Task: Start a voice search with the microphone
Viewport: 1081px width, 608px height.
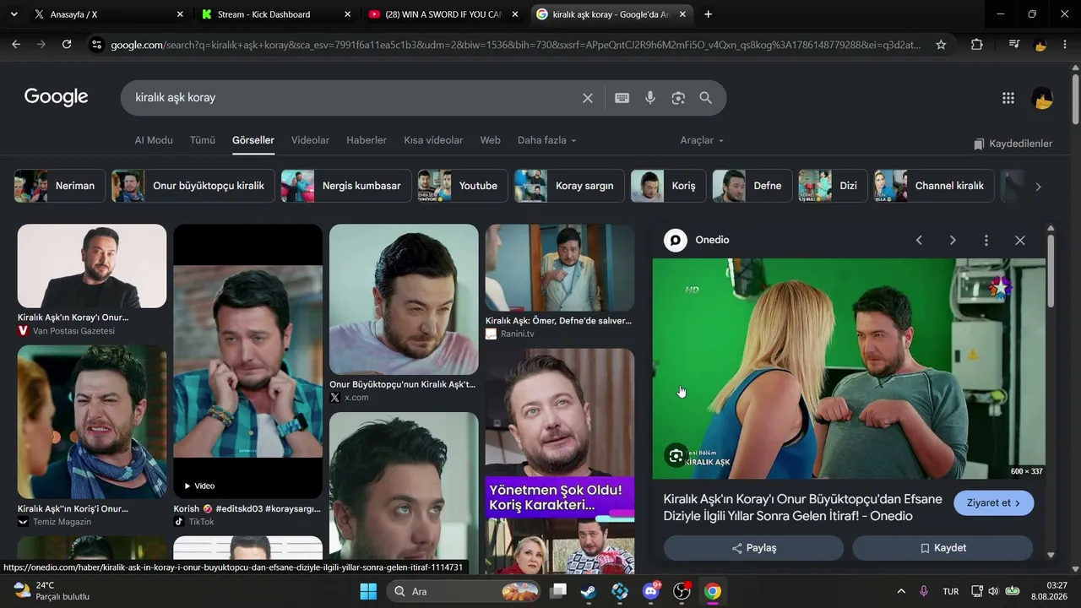Action: 650,98
